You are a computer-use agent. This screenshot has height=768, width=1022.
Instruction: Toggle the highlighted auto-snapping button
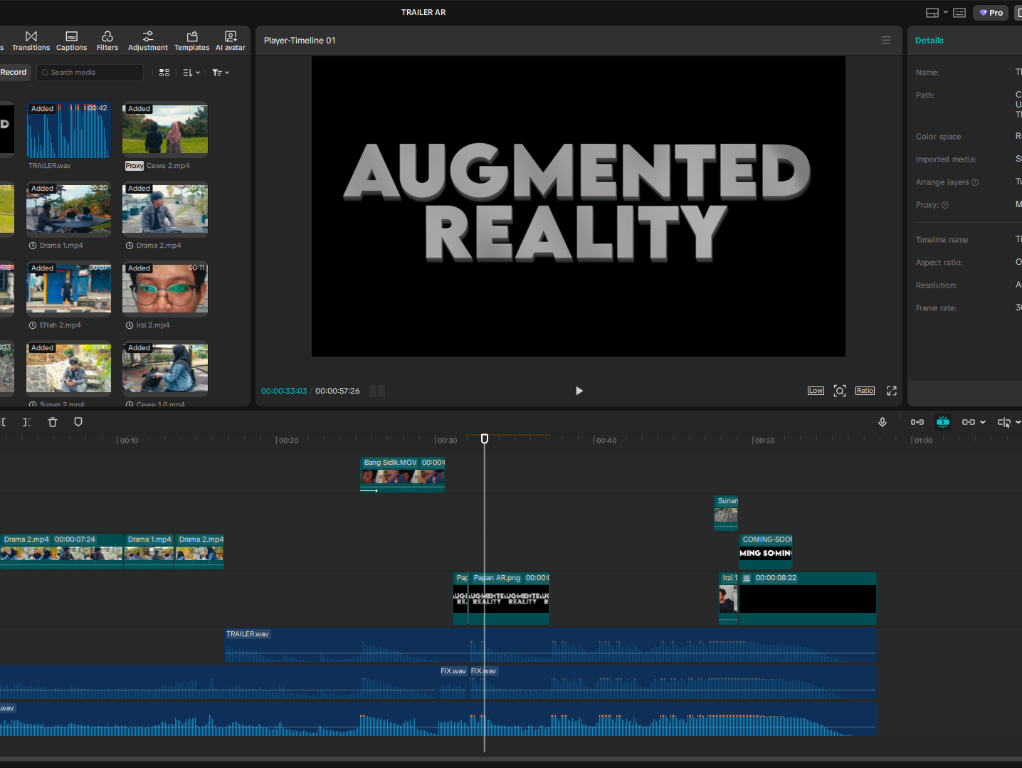943,422
